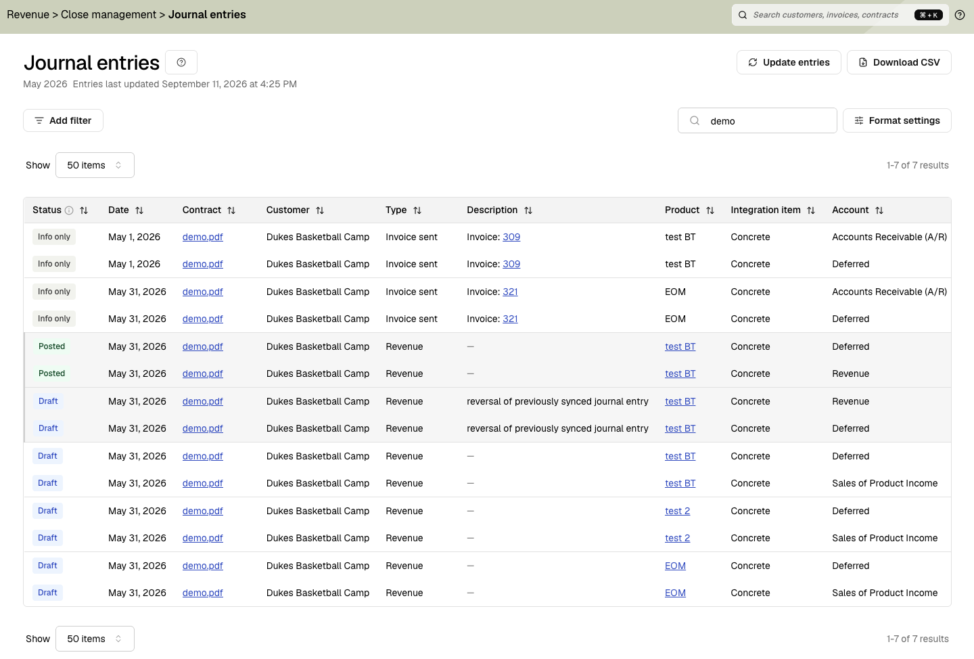
Task: Click the search field containing demo
Action: (758, 120)
